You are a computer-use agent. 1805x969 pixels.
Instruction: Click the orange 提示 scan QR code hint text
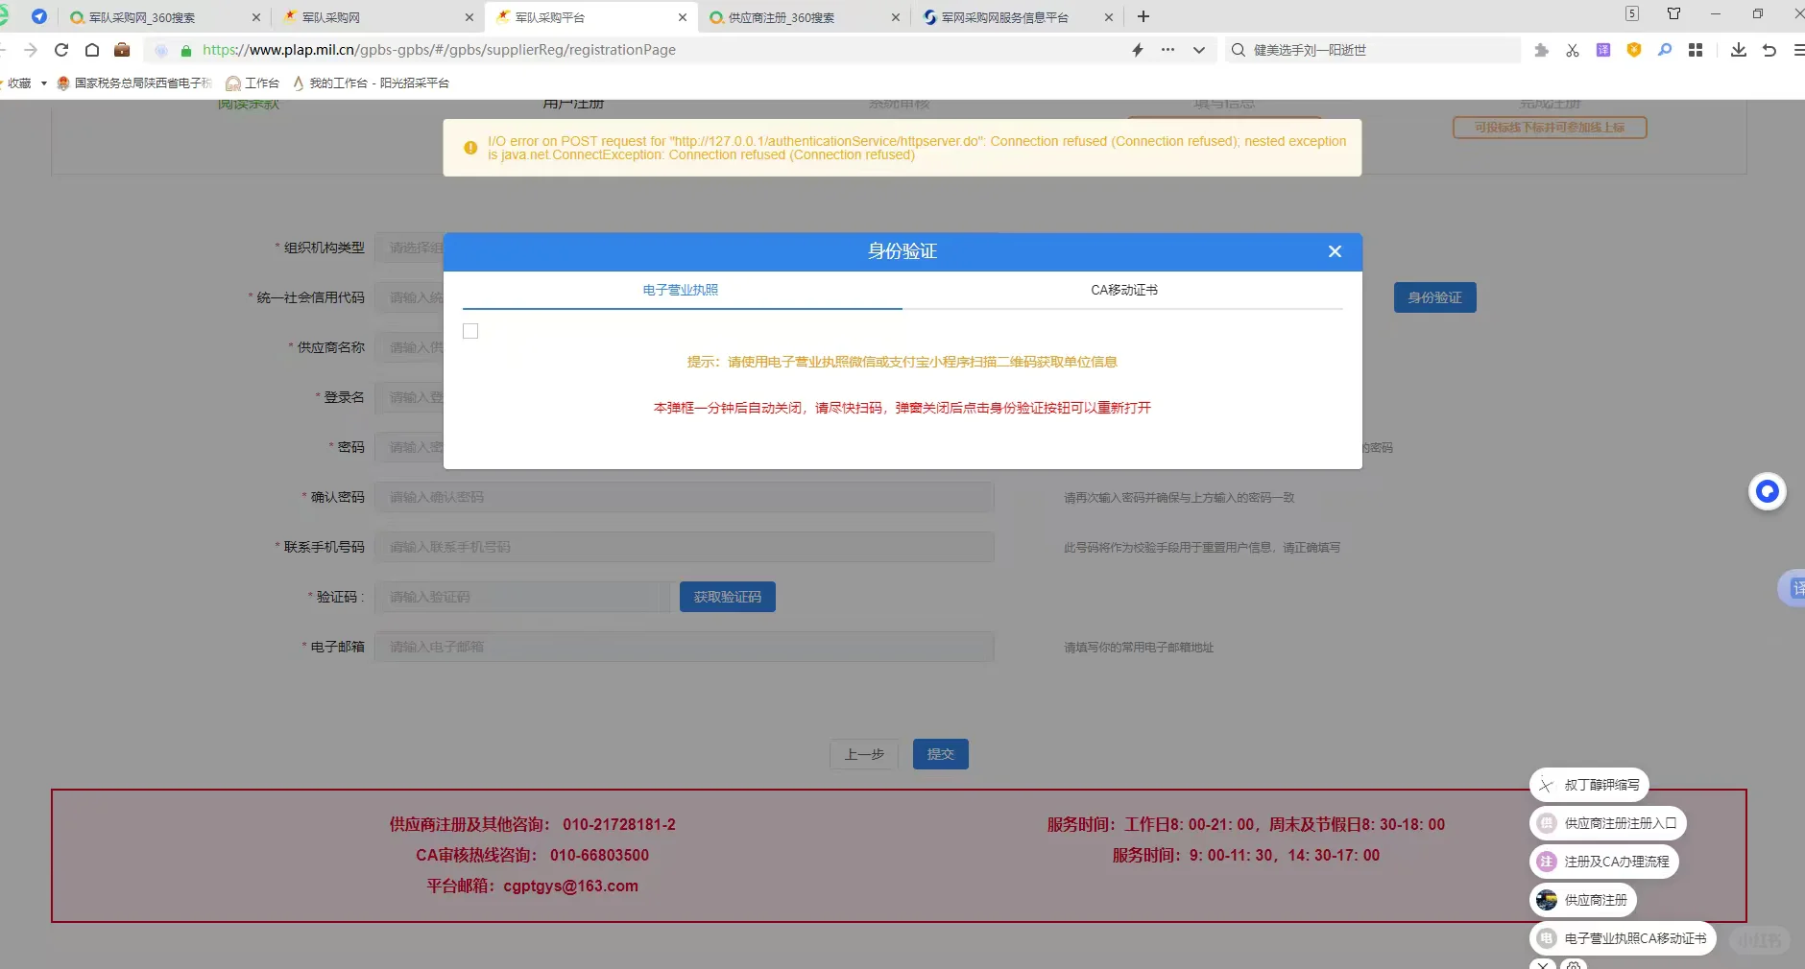tap(902, 362)
